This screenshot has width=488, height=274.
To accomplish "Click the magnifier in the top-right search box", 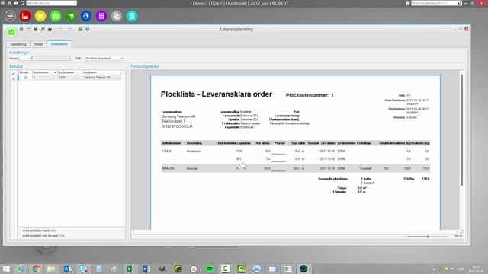I will [459, 3].
